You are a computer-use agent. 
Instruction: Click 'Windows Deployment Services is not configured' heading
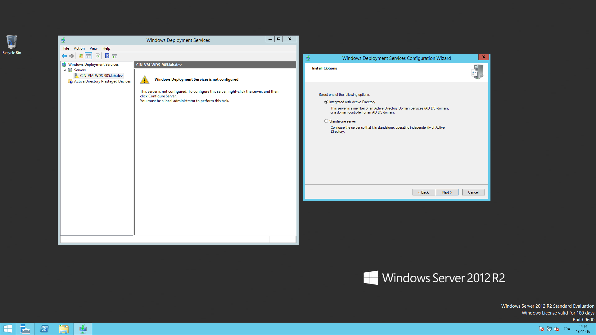pyautogui.click(x=196, y=79)
